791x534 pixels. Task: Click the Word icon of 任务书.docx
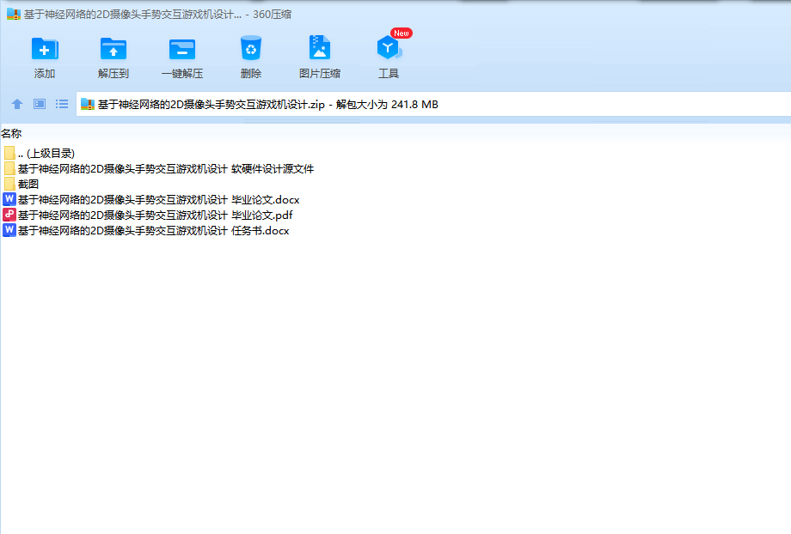[x=9, y=231]
